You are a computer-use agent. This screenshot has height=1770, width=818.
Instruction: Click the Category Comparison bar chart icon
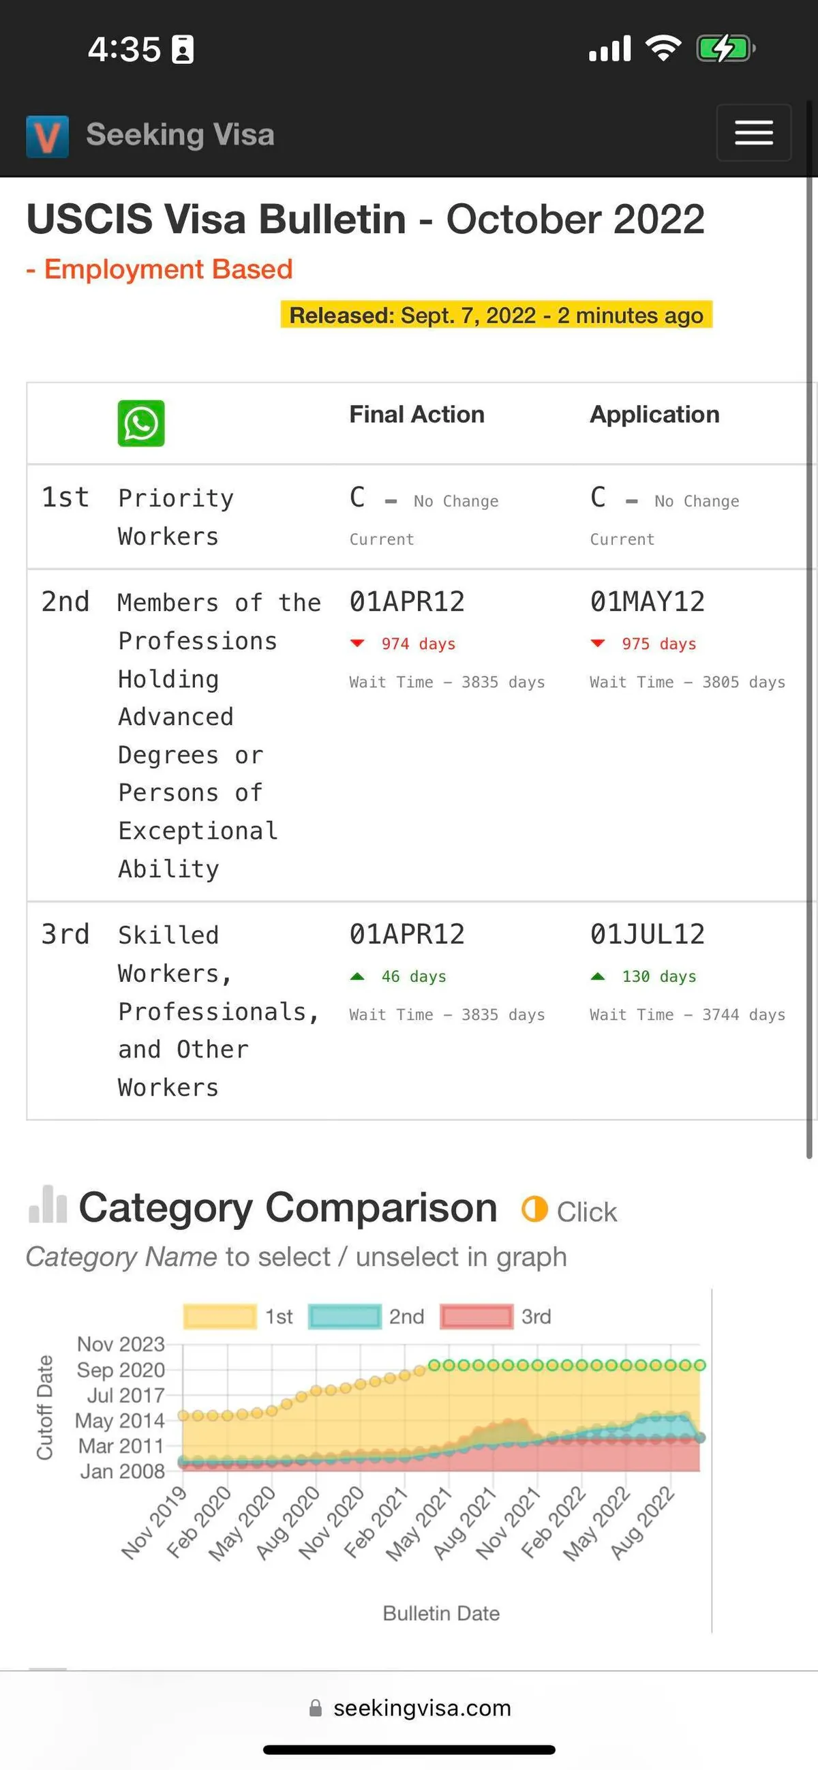click(48, 1205)
